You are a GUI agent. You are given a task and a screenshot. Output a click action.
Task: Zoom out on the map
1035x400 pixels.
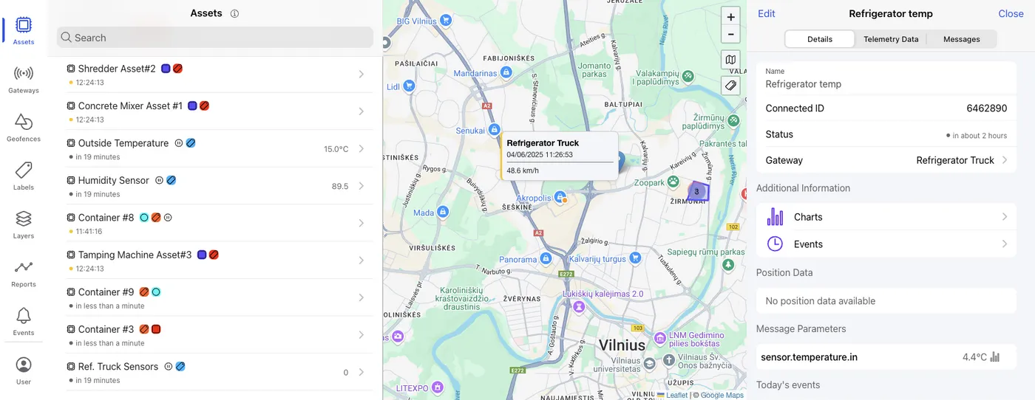click(x=731, y=34)
